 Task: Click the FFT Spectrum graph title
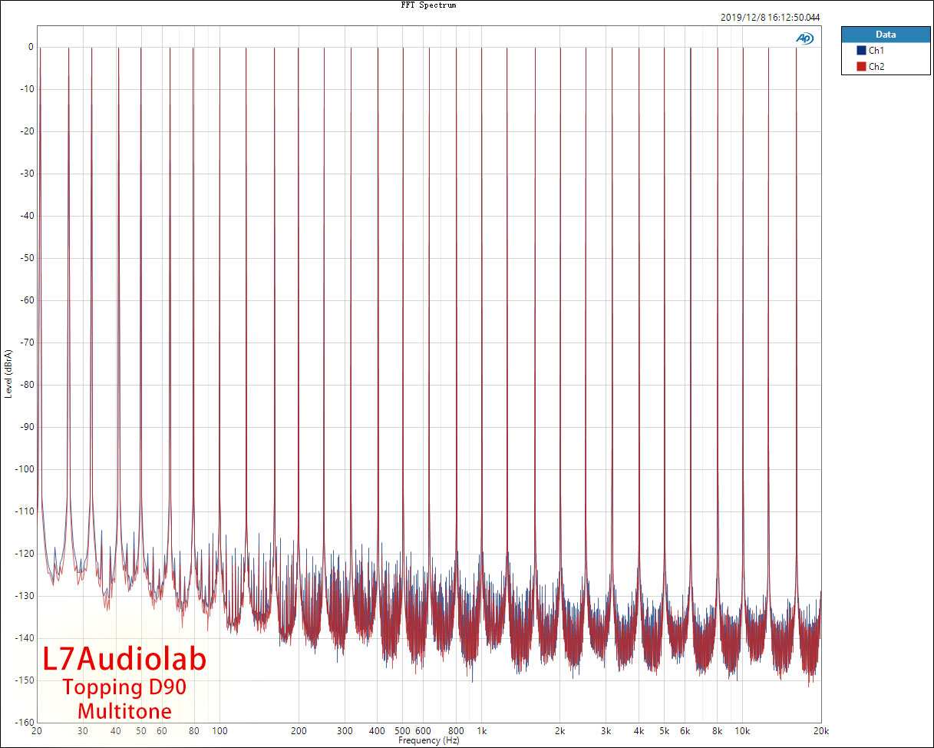point(428,5)
